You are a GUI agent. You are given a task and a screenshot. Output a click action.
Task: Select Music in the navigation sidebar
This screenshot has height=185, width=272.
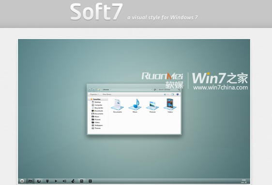[95, 116]
